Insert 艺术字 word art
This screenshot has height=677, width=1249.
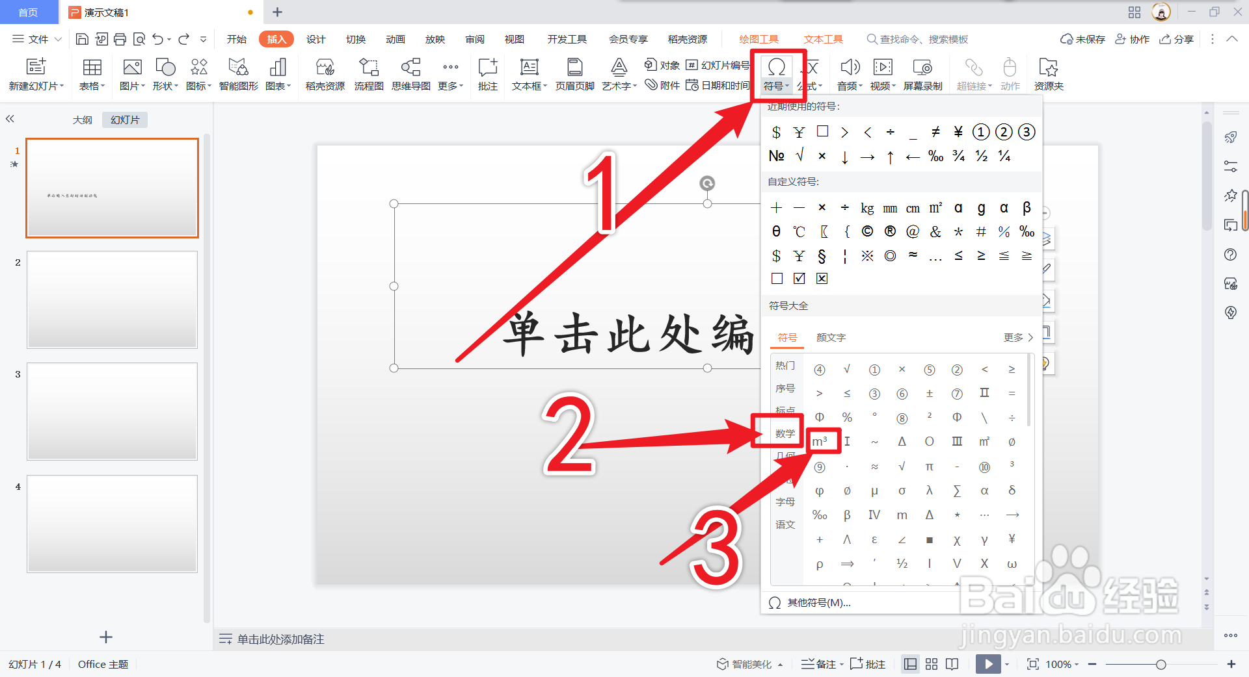point(619,75)
